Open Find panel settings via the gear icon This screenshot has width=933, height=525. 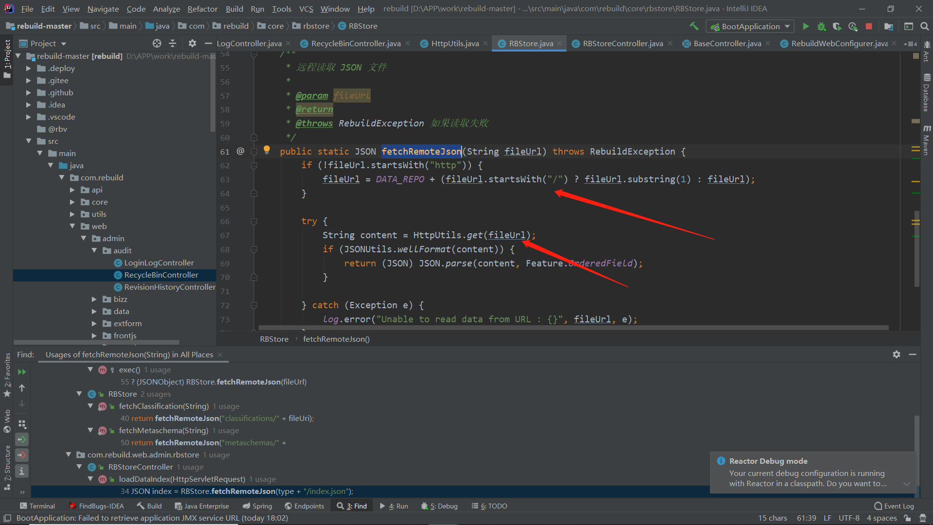pos(896,354)
